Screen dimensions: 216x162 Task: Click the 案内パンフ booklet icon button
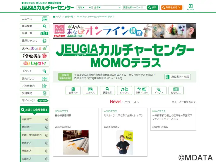pos(176,90)
